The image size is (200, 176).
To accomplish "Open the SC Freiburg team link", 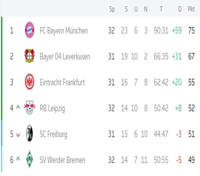I will tap(54, 134).
